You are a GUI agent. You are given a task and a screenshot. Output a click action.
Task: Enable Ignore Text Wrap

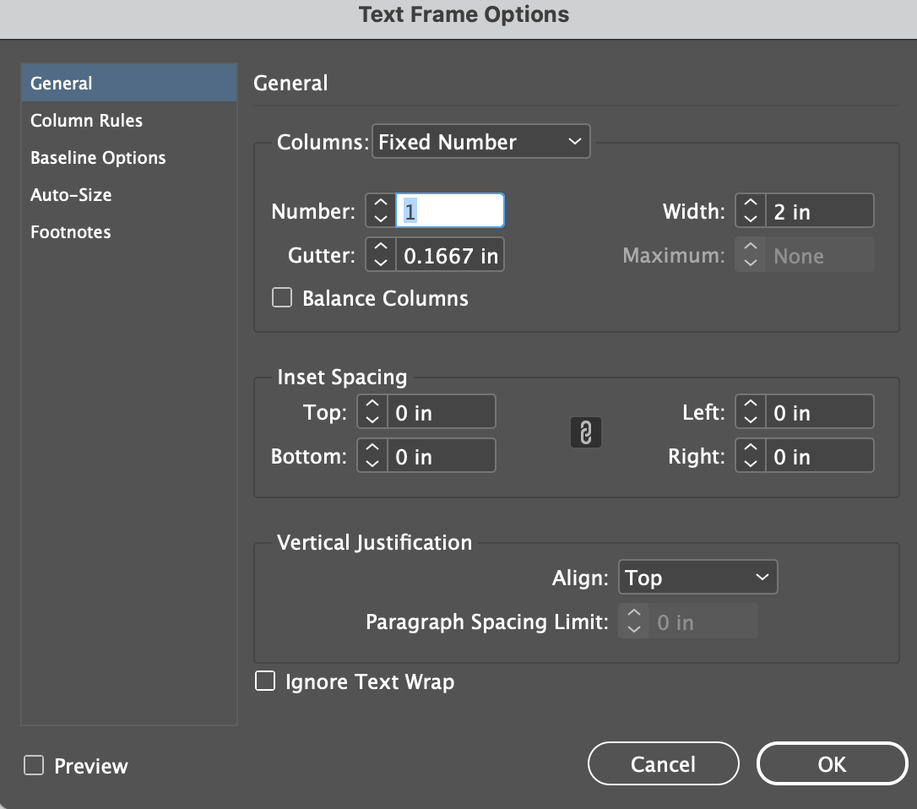coord(264,681)
